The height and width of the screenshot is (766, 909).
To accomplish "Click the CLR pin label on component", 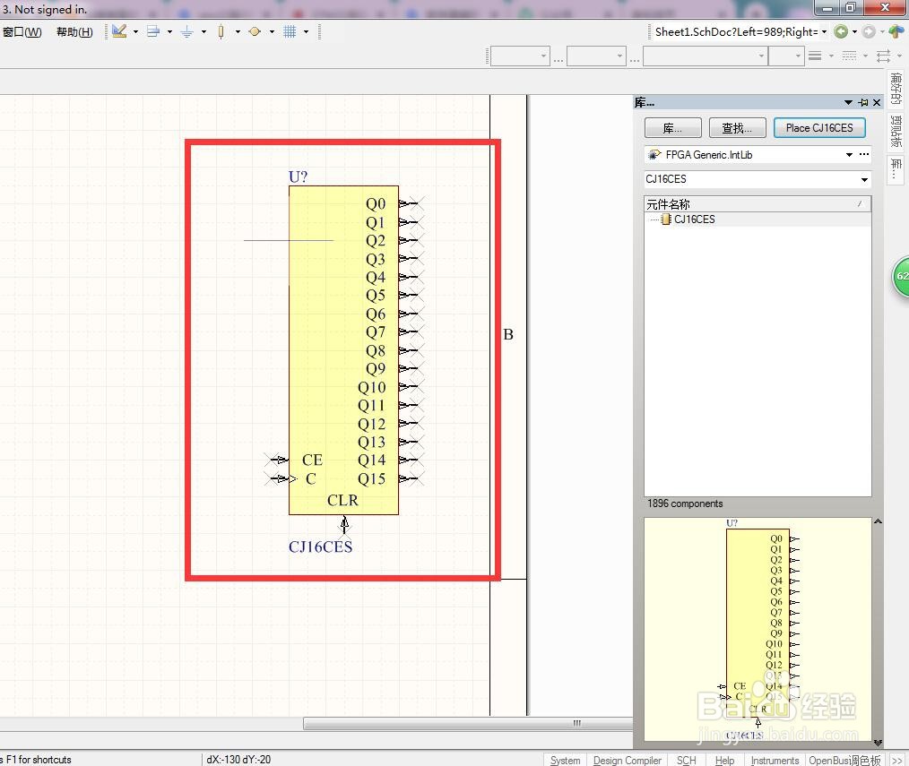I will pyautogui.click(x=342, y=500).
